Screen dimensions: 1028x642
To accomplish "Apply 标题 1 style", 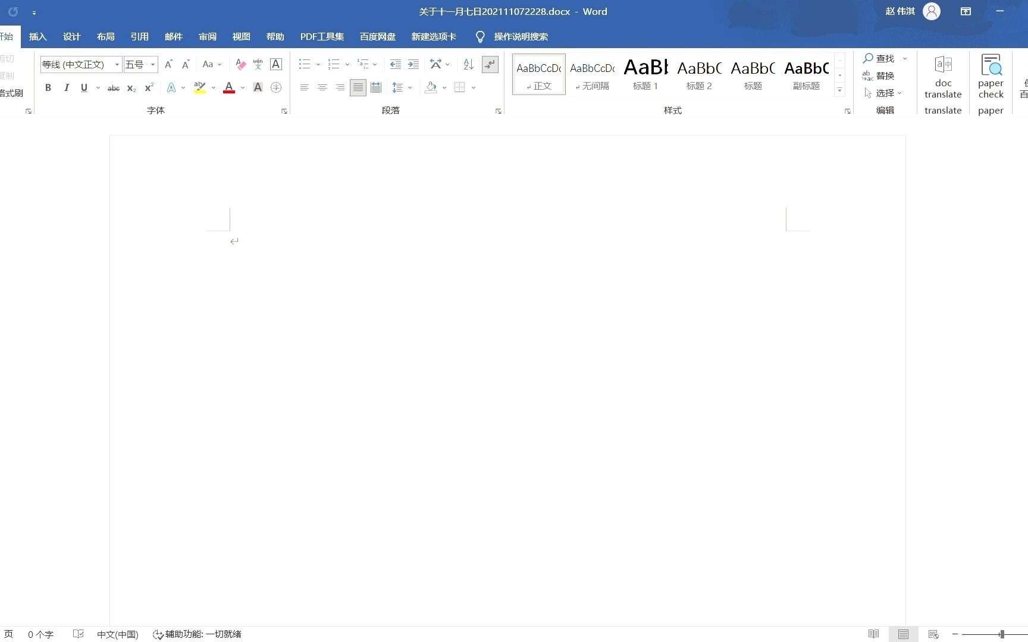I will (x=645, y=74).
